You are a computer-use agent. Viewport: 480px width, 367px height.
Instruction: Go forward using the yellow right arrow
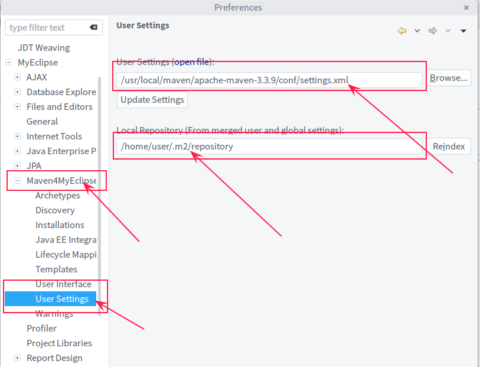(433, 31)
